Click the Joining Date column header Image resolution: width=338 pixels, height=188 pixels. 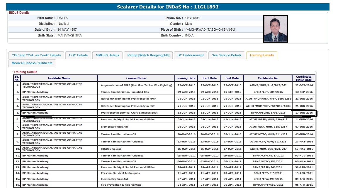tap(186, 78)
